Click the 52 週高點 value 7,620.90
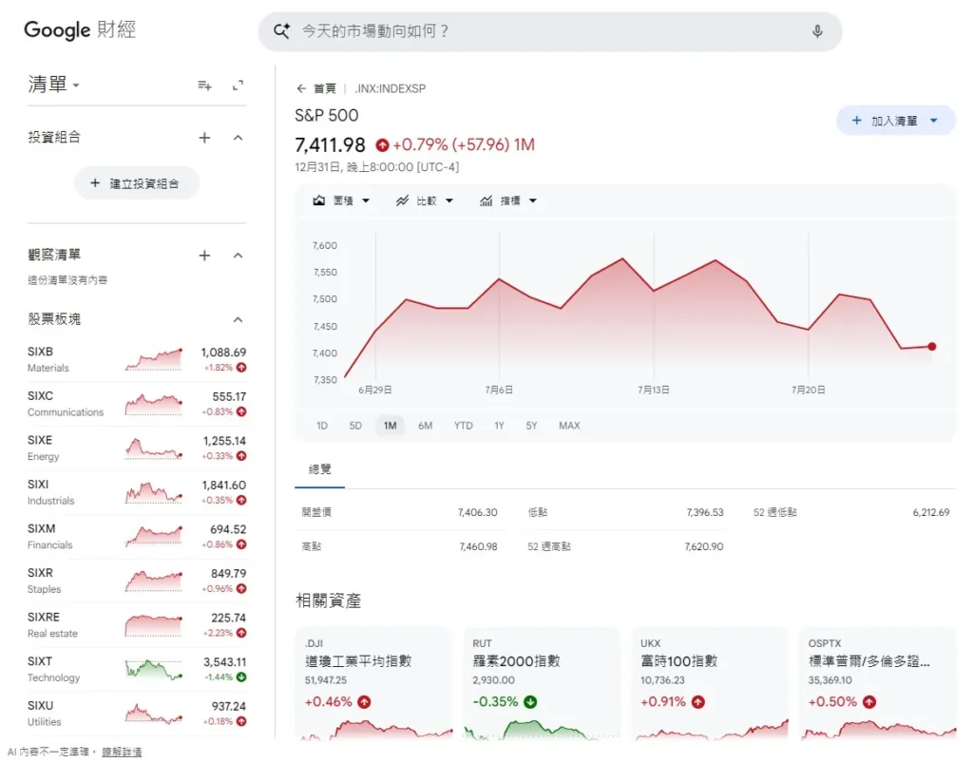973x763 pixels. pyautogui.click(x=704, y=546)
